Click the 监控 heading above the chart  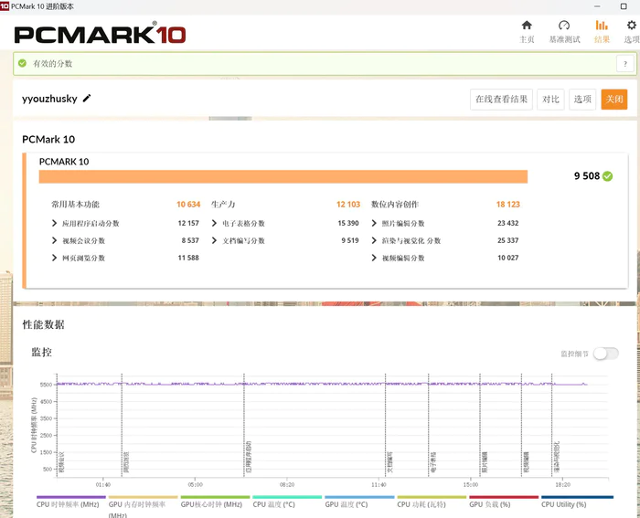tap(42, 352)
